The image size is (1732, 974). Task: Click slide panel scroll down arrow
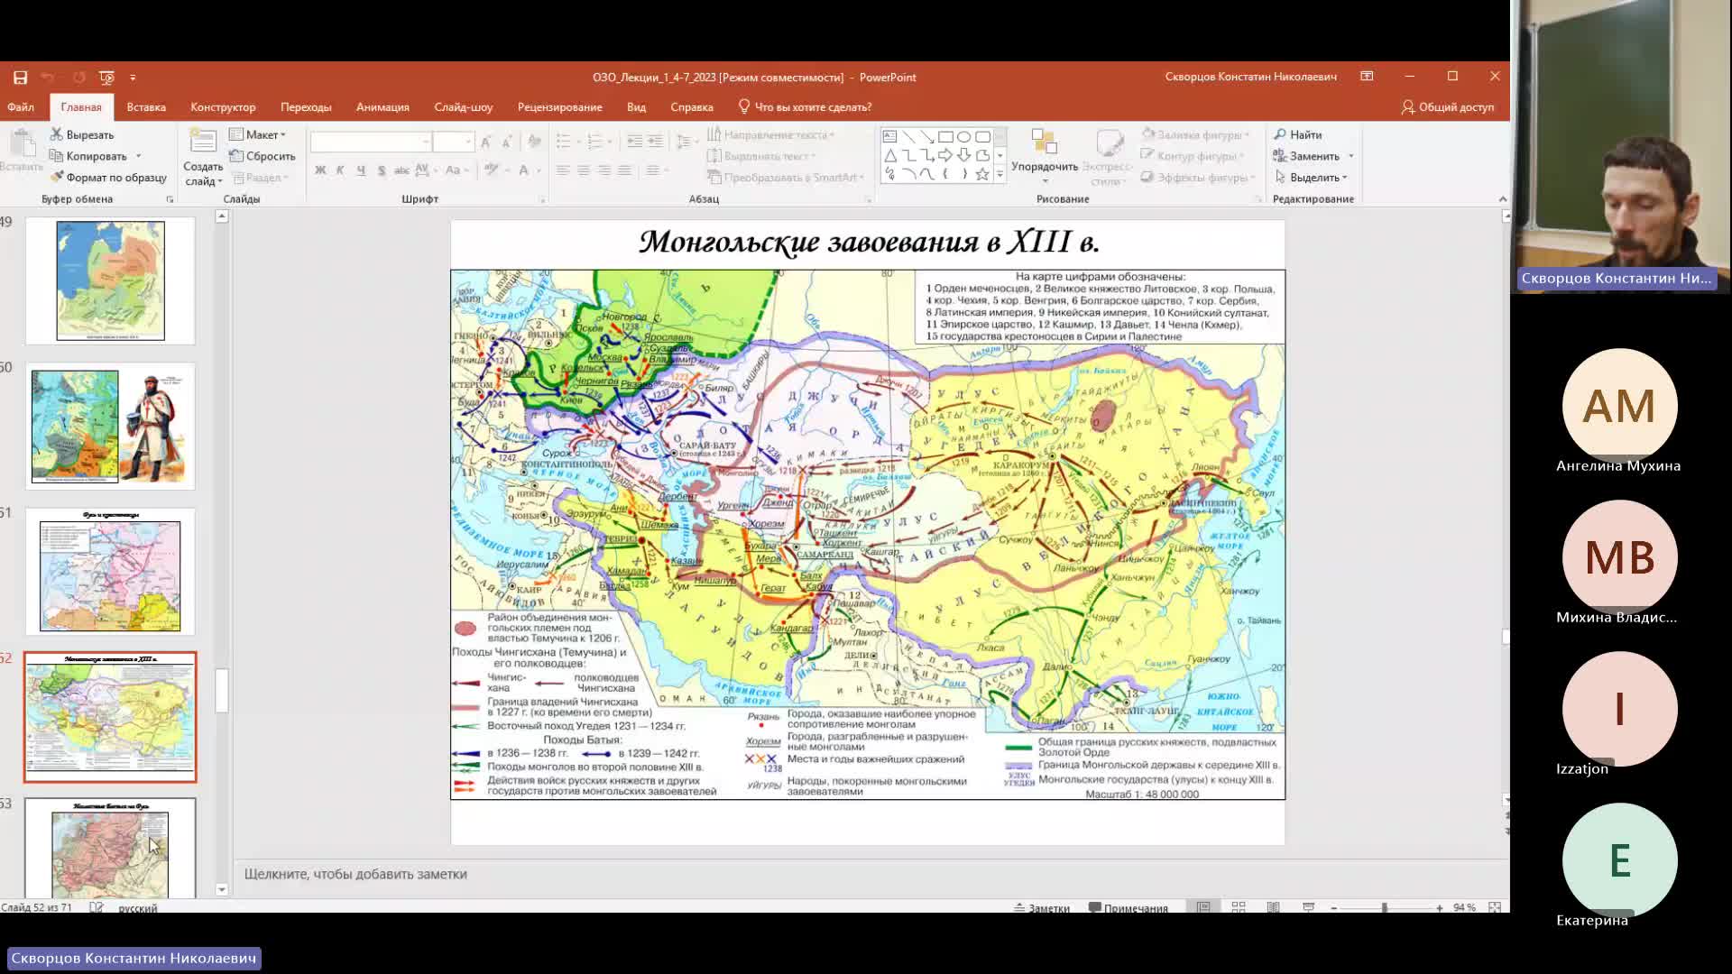pos(222,889)
